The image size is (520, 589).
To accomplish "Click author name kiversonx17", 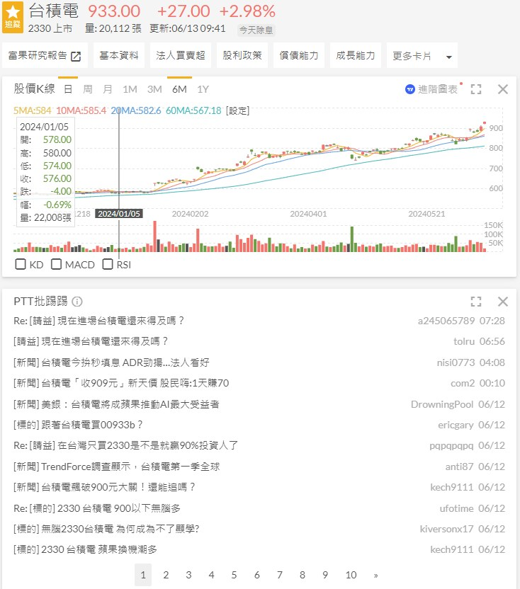I will click(446, 529).
